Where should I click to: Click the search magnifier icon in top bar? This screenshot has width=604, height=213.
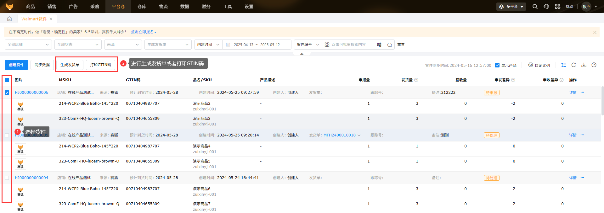coord(535,7)
